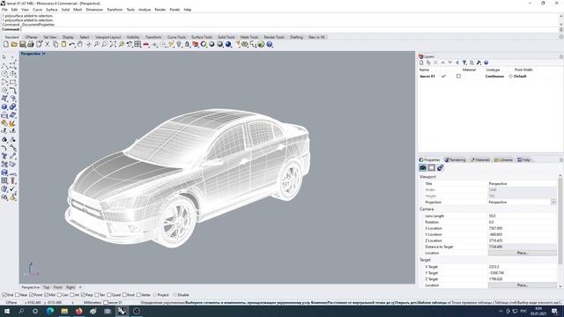Click the hammer Tools icon in Layers panel
564x317 pixels.
tap(479, 63)
